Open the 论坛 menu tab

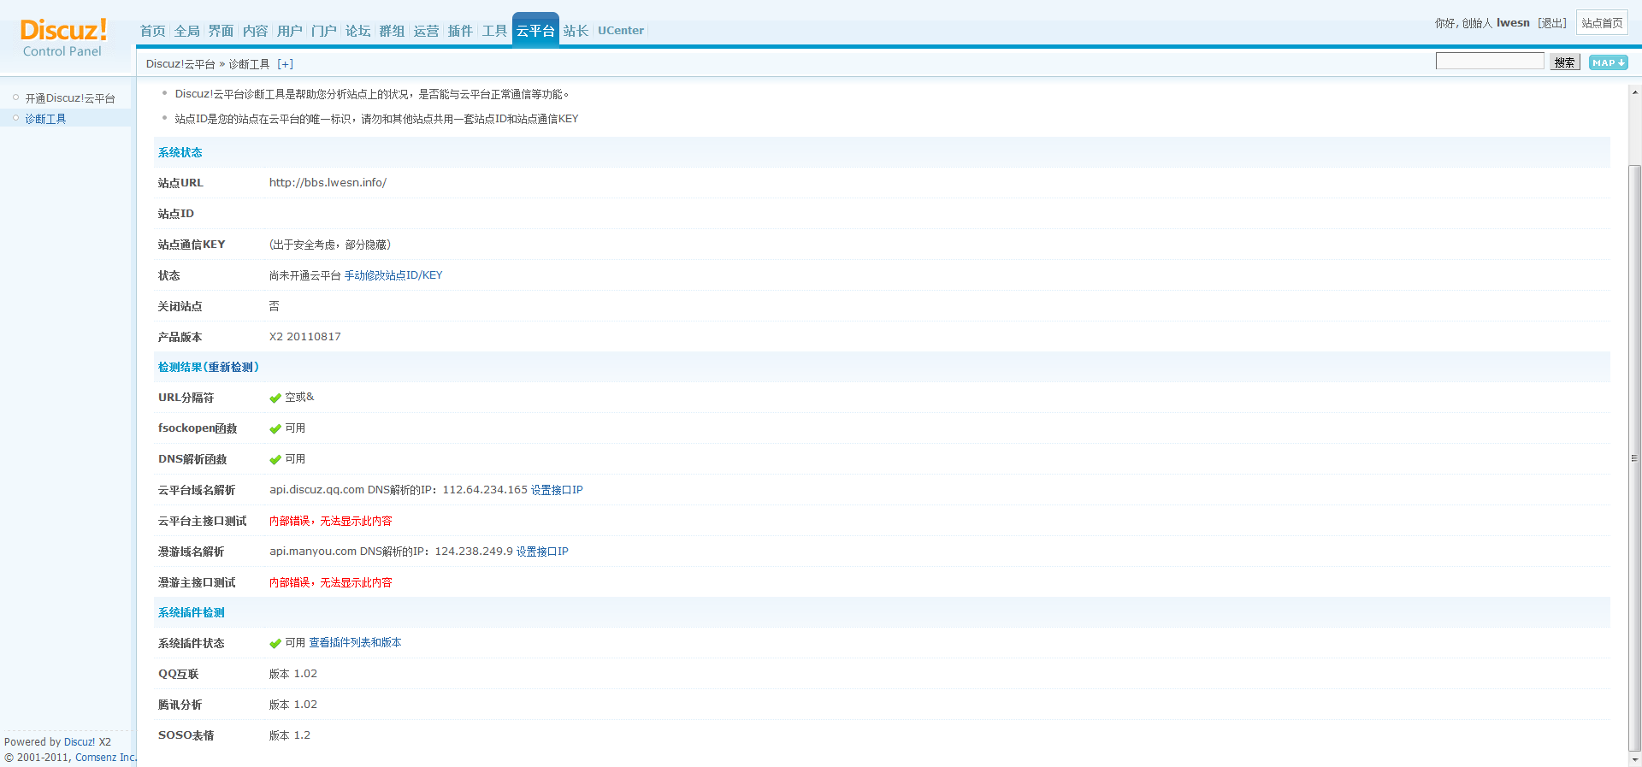point(358,31)
